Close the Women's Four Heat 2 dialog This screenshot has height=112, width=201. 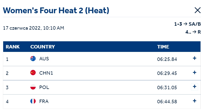point(198,10)
